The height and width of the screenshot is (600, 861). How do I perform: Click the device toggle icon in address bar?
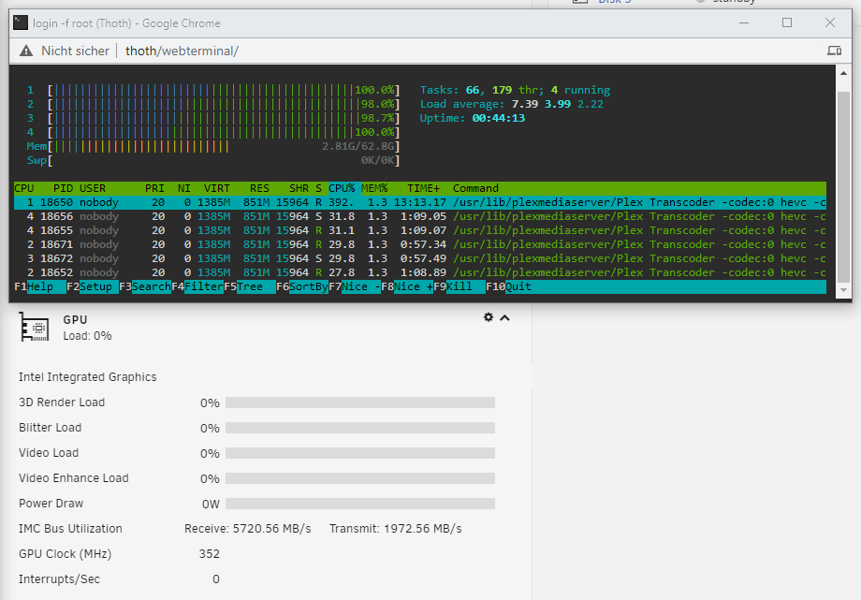(x=834, y=51)
